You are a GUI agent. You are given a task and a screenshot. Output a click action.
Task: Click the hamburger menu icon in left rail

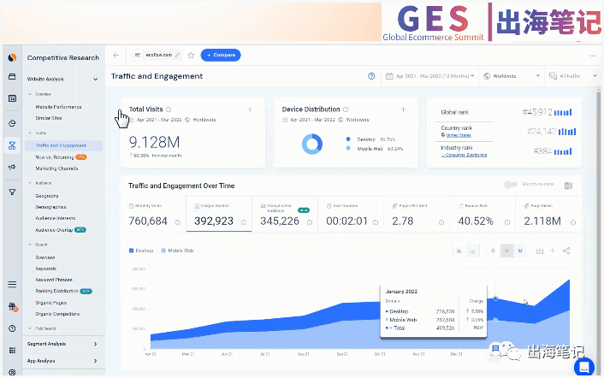click(12, 285)
